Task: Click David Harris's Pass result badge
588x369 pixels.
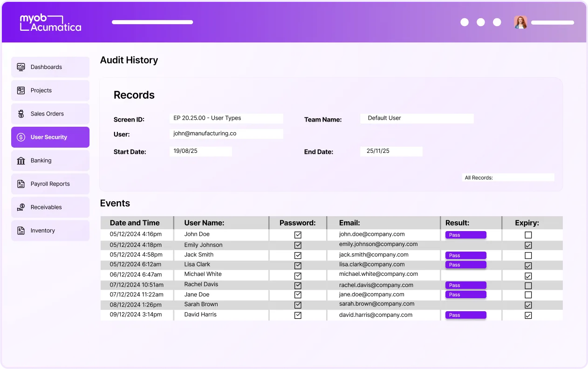Action: coord(465,315)
